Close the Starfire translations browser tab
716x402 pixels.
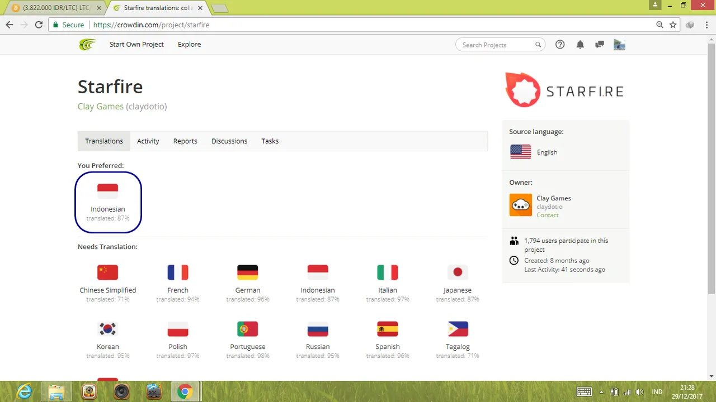click(x=200, y=8)
